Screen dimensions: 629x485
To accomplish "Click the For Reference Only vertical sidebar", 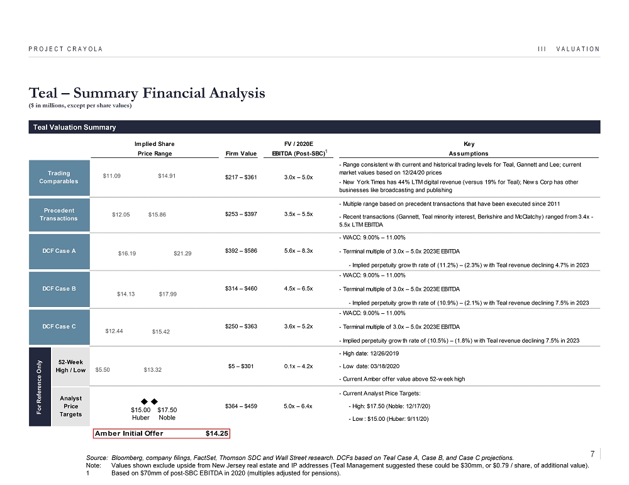I will [x=40, y=386].
